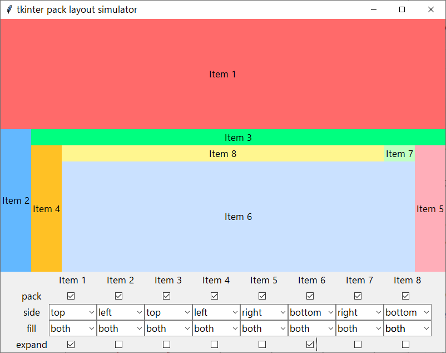Click the pink Item 5 panel
The image size is (446, 353).
point(430,209)
